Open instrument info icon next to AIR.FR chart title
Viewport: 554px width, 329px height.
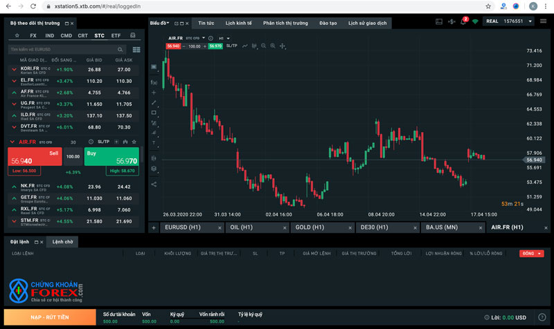211,38
